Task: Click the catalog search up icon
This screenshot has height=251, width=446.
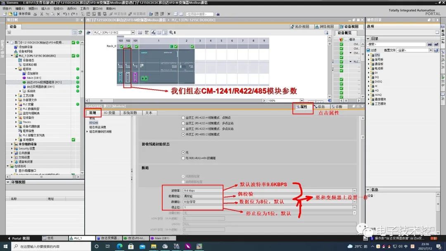Action: (x=437, y=44)
